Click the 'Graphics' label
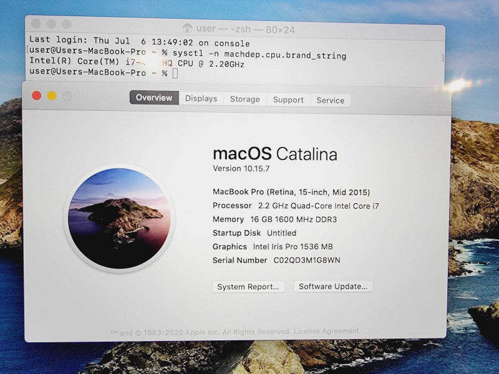Viewport: 499px width, 374px height. [230, 246]
